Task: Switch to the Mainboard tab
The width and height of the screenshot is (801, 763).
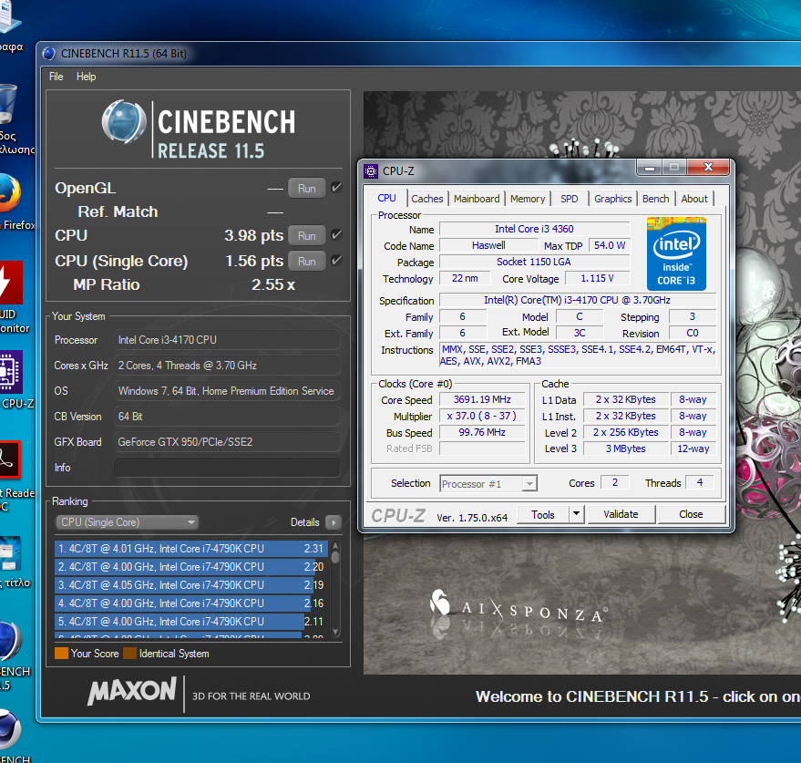Action: 477,199
